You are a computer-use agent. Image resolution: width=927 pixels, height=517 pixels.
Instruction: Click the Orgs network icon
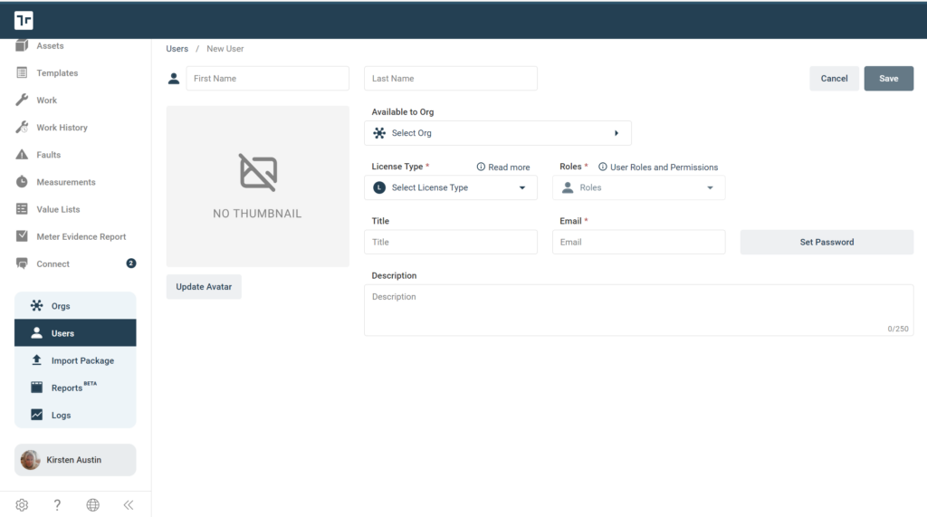(x=36, y=305)
